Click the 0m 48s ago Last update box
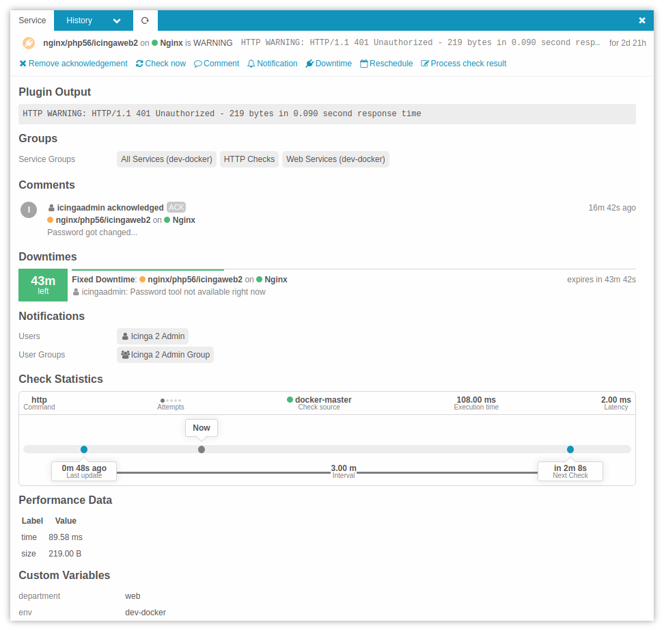The image size is (664, 631). click(x=84, y=471)
